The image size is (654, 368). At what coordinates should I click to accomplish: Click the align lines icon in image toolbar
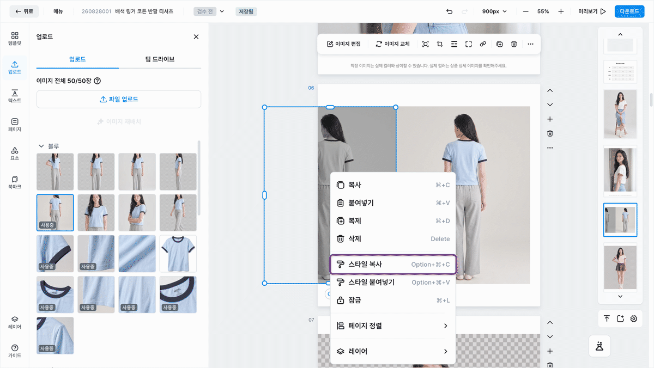[454, 44]
